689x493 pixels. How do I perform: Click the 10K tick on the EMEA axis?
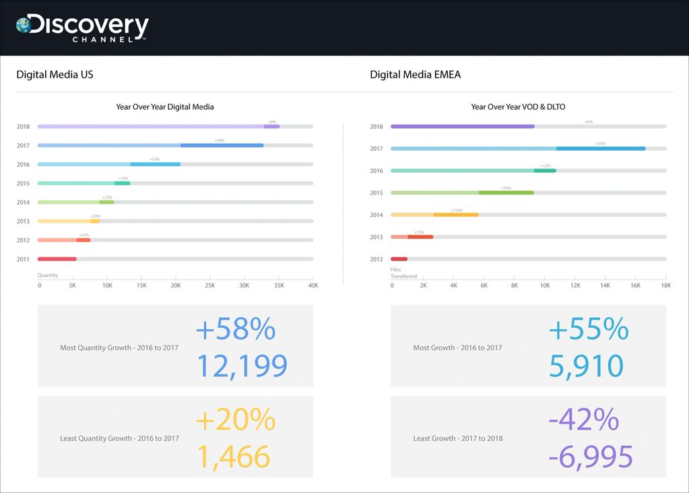545,285
